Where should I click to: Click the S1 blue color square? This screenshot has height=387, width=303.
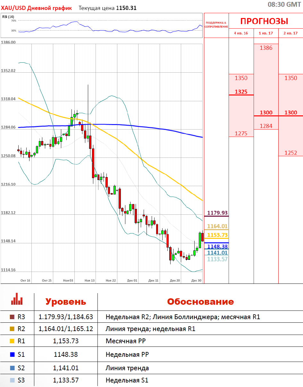coord(13,355)
